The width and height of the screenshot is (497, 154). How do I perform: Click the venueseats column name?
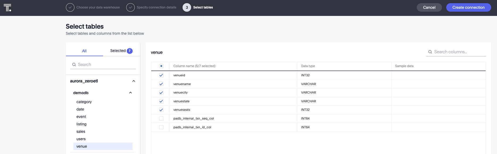[x=182, y=110]
